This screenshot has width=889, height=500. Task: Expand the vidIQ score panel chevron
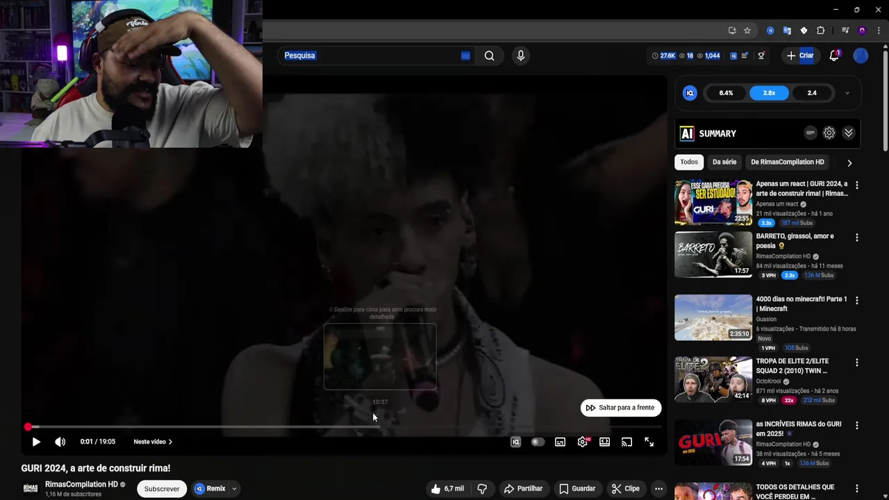pos(847,93)
